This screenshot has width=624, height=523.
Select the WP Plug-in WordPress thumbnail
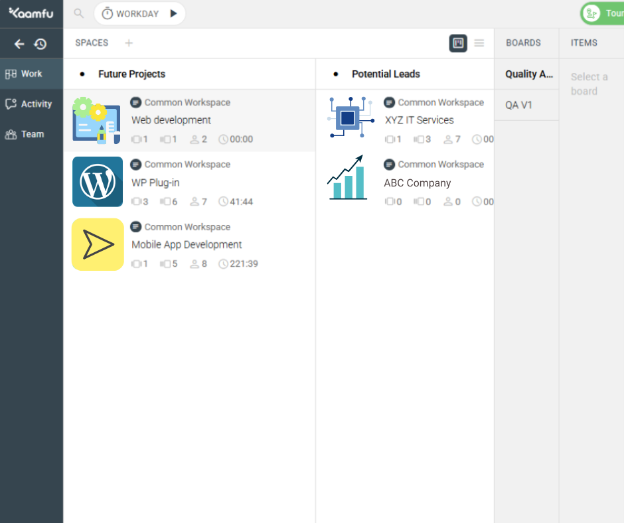pyautogui.click(x=98, y=182)
